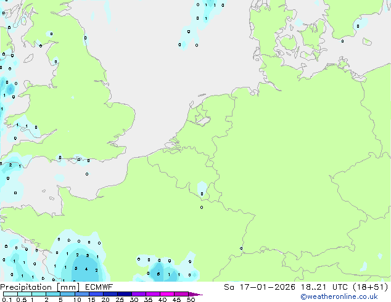Image resolution: width=391 pixels, height=302 pixels.
Task: Select the legend swatch between 5 and 10
Action: tap(67, 294)
